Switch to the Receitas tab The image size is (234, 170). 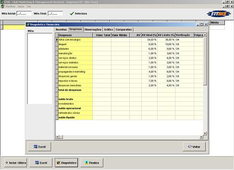pos(61,30)
